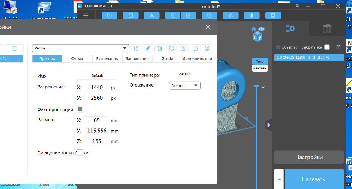Switch to the Заполнение tab

137,58
